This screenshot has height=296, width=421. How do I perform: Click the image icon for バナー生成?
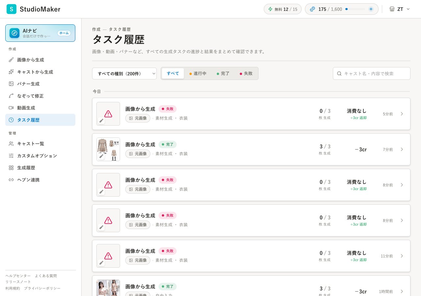coord(11,84)
